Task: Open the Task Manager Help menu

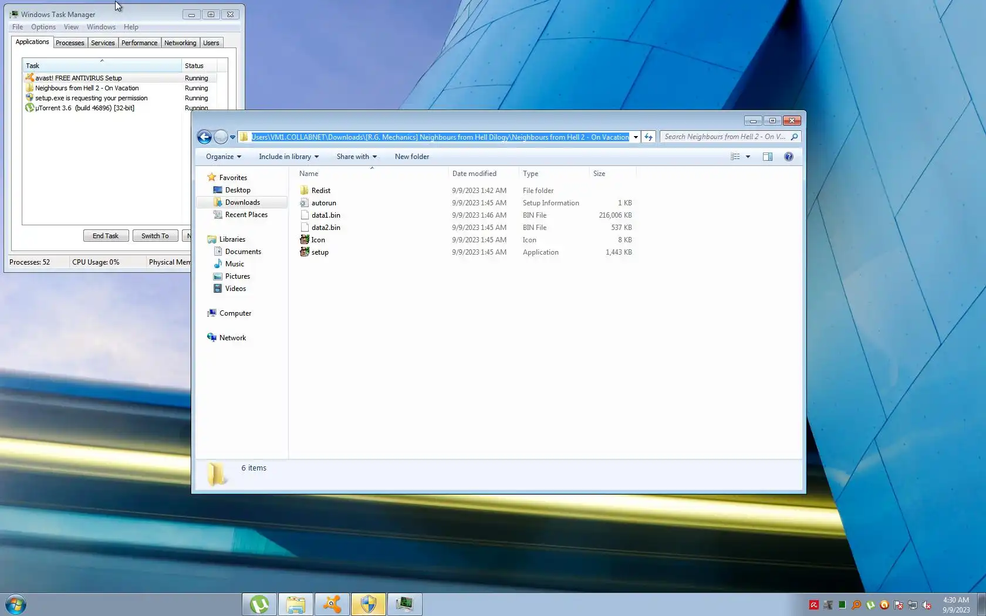Action: [x=131, y=27]
